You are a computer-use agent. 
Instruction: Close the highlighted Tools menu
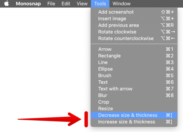click(100, 4)
